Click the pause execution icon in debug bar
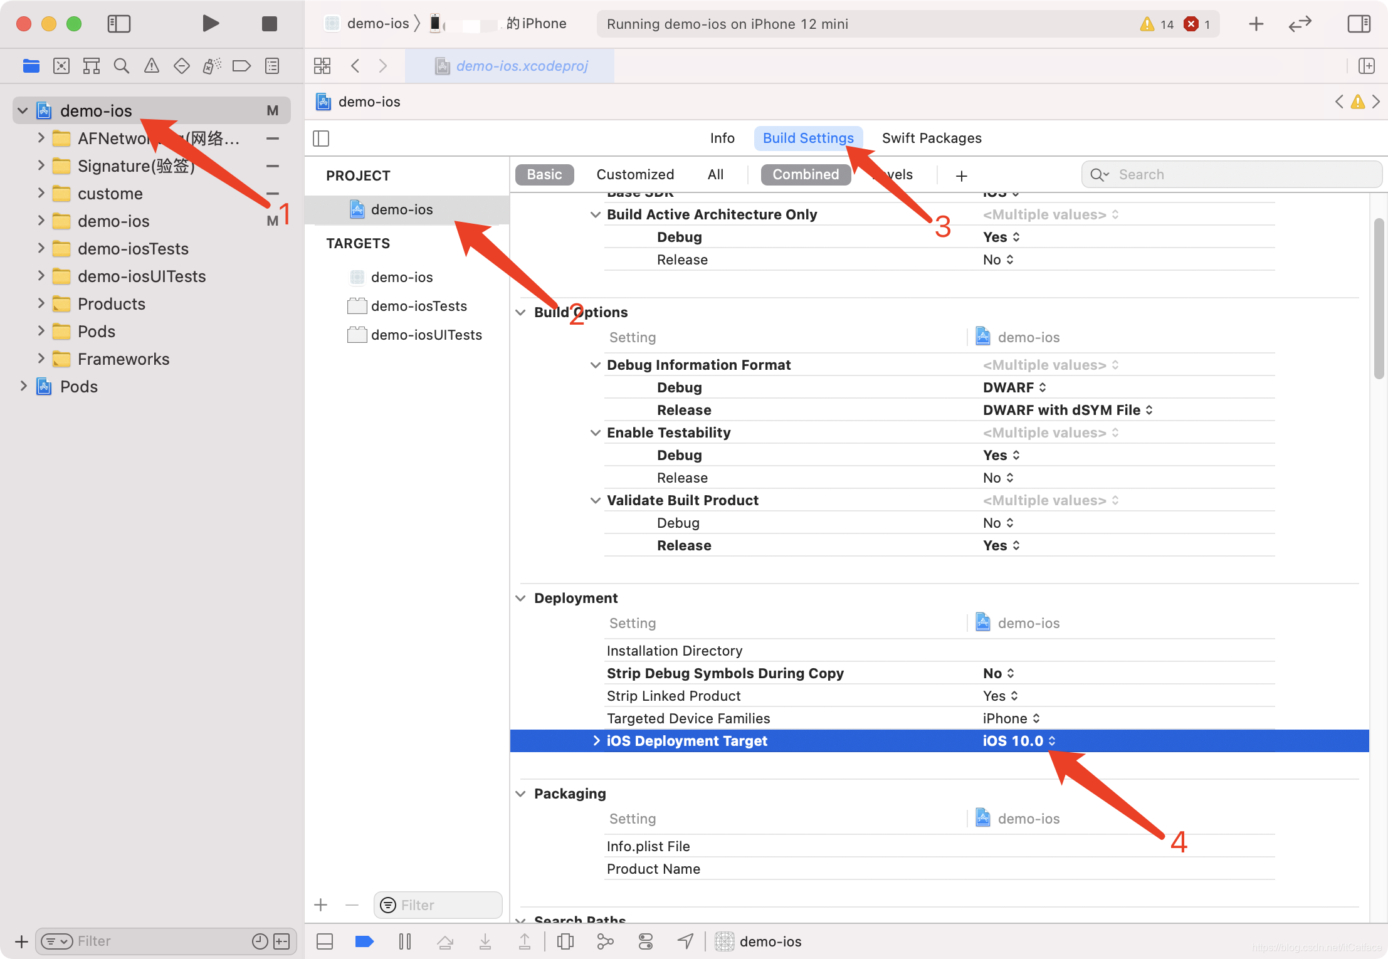The height and width of the screenshot is (959, 1388). point(405,941)
